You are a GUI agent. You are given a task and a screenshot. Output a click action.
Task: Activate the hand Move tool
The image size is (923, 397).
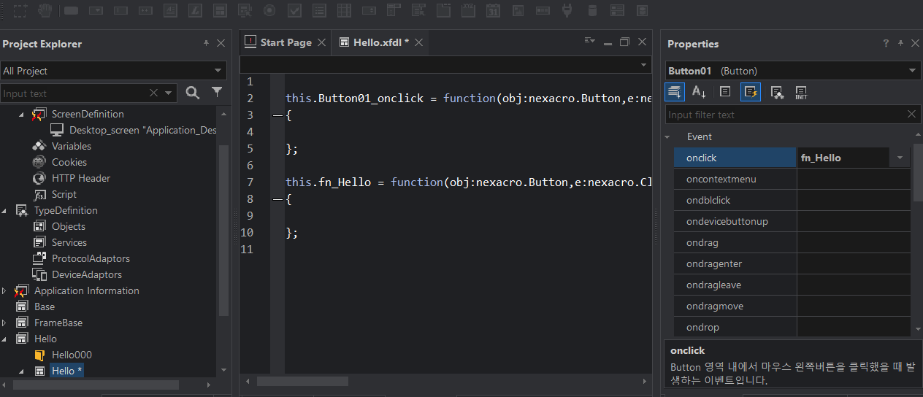(x=45, y=11)
